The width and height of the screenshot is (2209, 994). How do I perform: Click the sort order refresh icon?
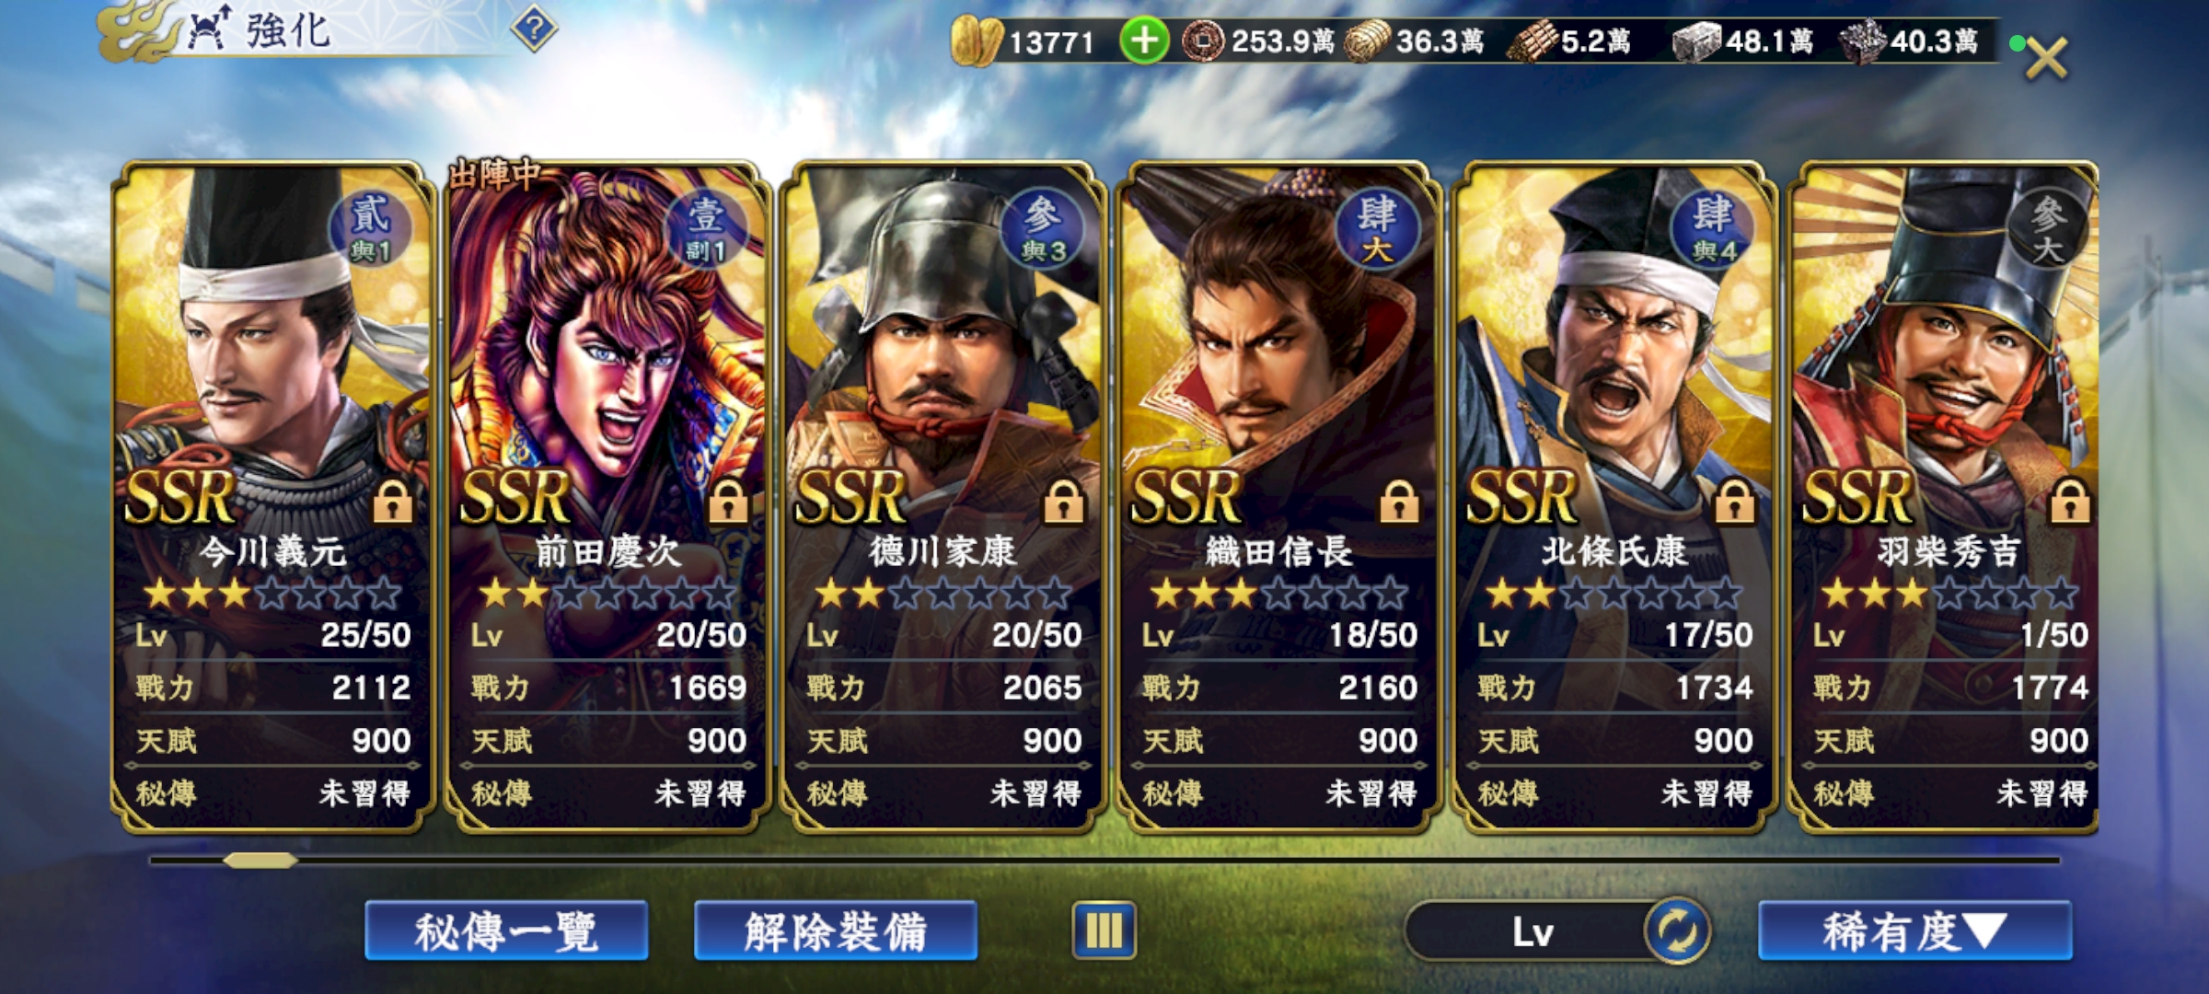pos(1677,931)
